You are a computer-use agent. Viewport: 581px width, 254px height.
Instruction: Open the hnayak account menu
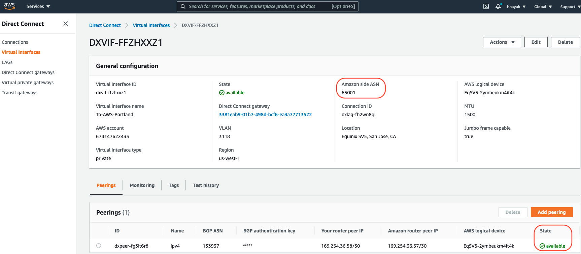click(516, 7)
